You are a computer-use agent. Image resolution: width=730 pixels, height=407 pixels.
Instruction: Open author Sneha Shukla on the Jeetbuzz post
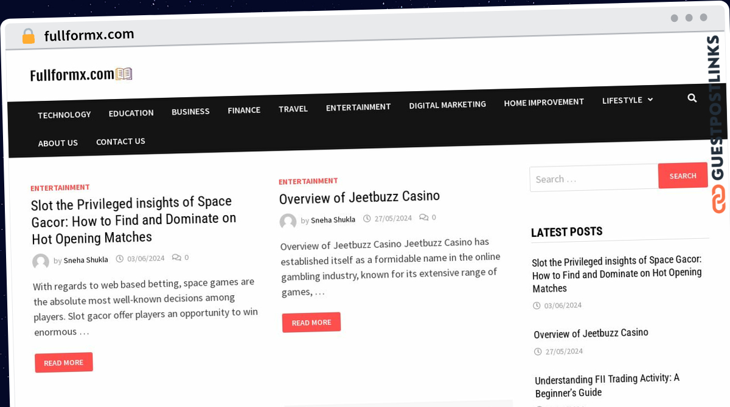point(333,220)
